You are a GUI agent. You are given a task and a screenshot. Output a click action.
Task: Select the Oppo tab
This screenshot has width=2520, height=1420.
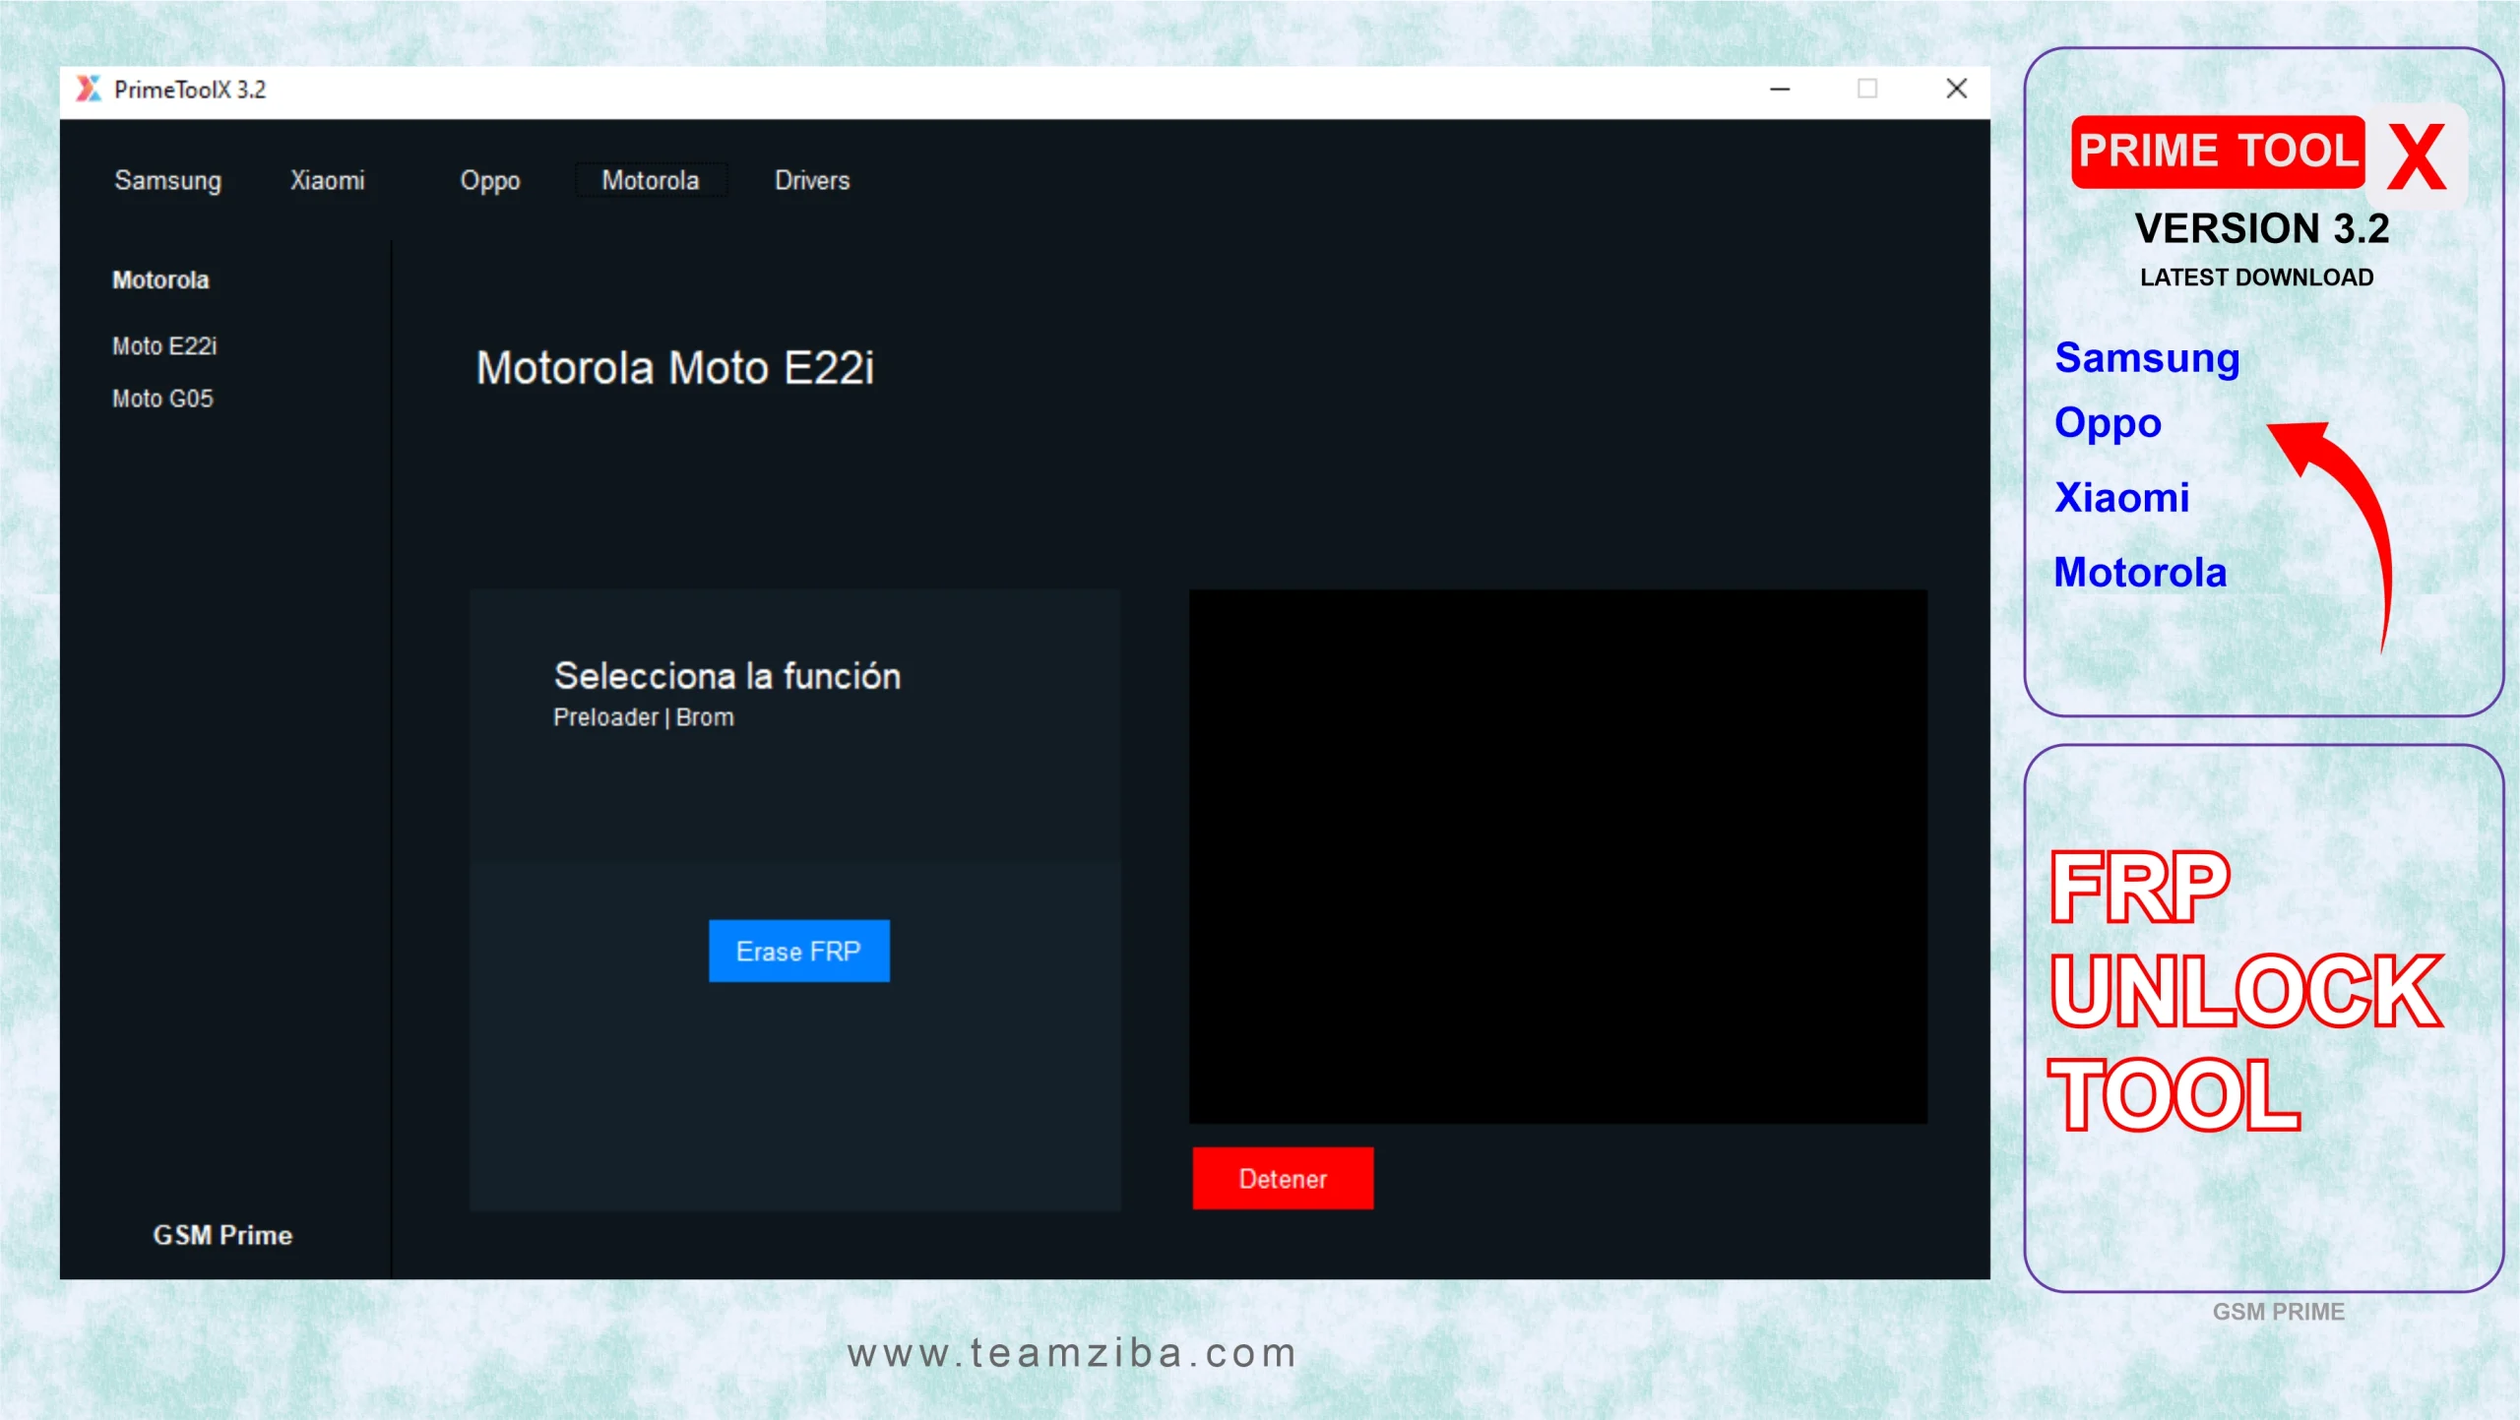489,181
